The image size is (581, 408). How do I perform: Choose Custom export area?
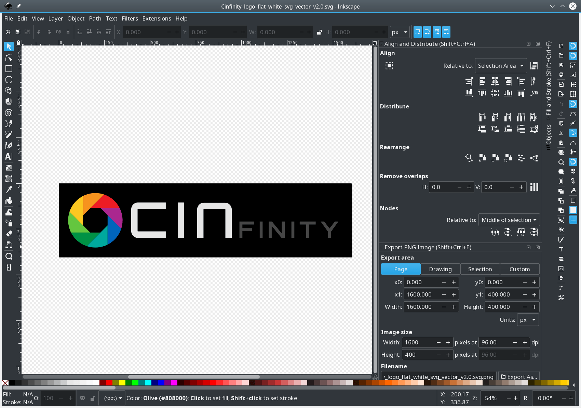tap(519, 269)
